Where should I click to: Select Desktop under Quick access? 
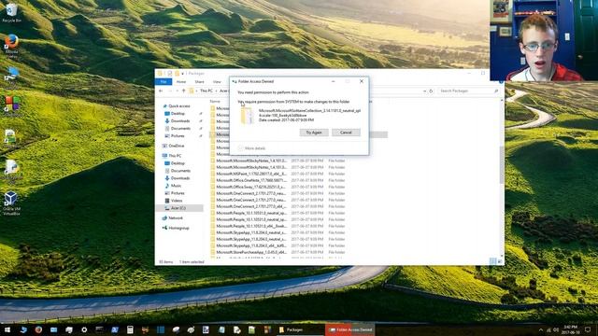click(x=178, y=114)
